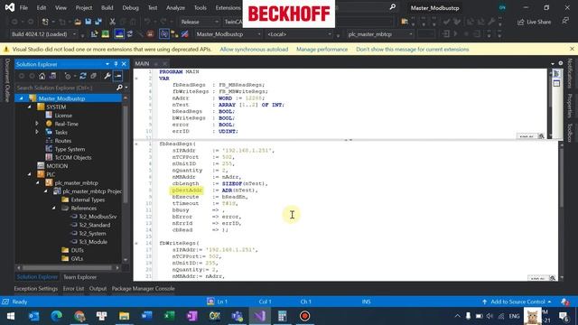Click the Cut scissors icon
Image resolution: width=578 pixels, height=325 pixels.
(x=112, y=22)
